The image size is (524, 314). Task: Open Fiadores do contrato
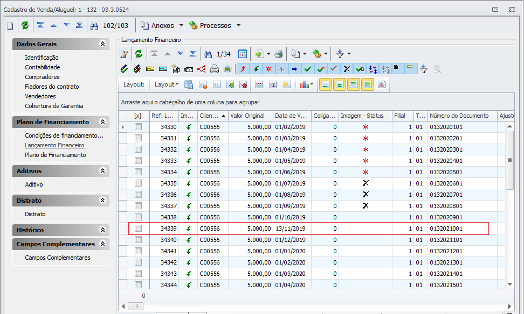pyautogui.click(x=52, y=87)
